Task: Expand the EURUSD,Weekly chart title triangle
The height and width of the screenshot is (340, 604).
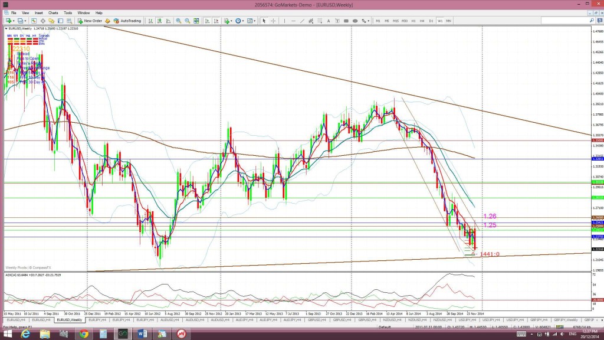Action: pos(6,28)
